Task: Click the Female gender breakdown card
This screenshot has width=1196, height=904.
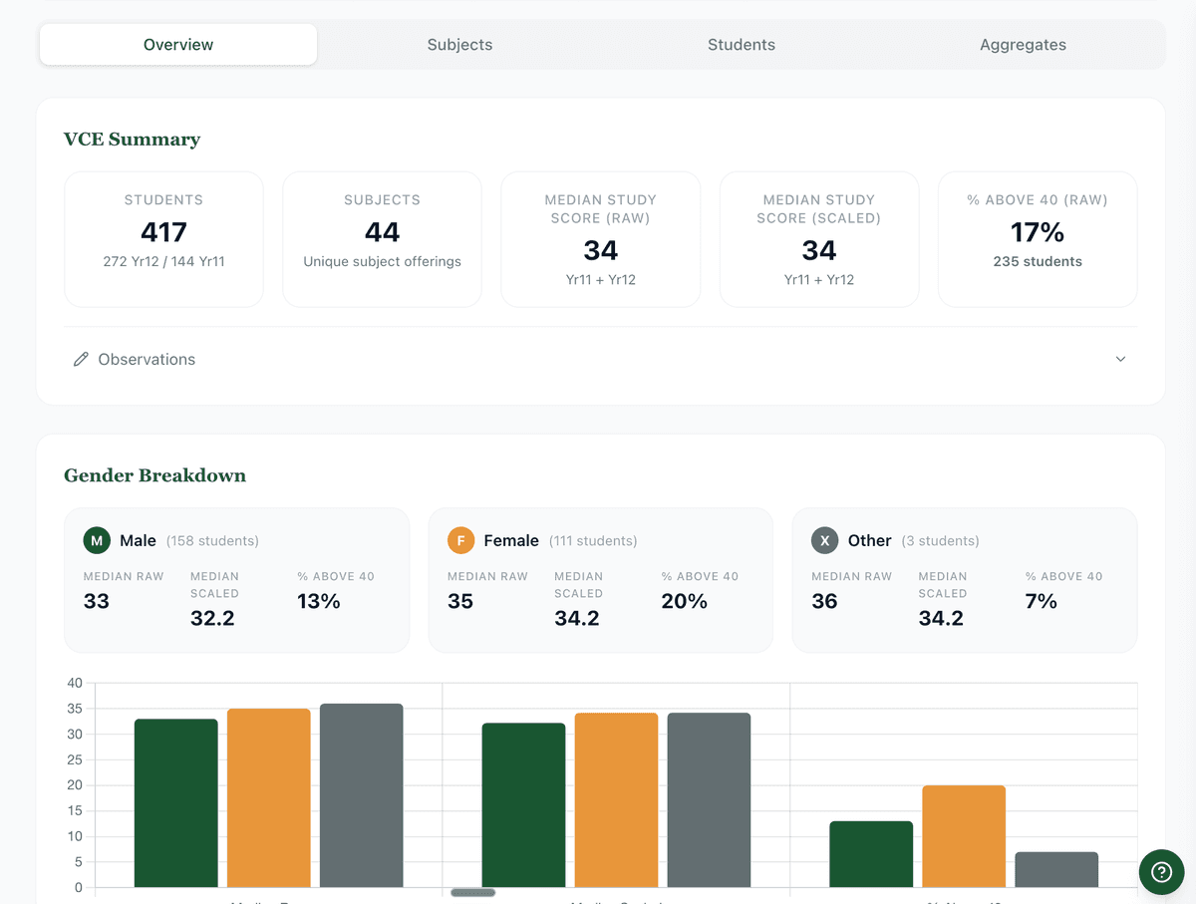Action: pos(600,580)
